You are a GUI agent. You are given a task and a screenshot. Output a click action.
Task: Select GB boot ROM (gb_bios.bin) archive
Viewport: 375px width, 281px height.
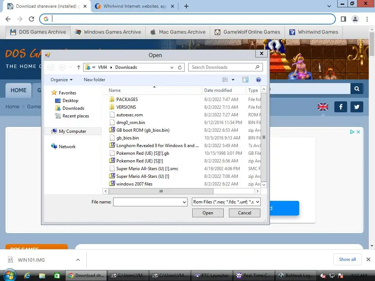(143, 130)
